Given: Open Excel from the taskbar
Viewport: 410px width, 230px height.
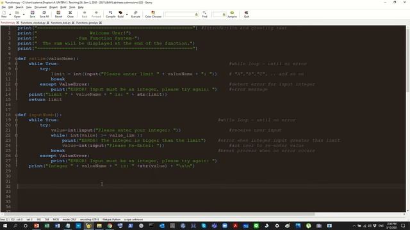Looking at the screenshot, I should click(47, 226).
